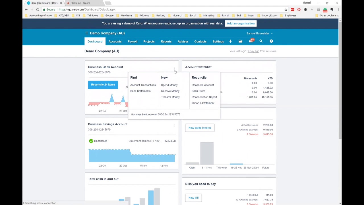Open the Accounting software bookmarks folder
364x205 pixels.
pyautogui.click(x=38, y=15)
